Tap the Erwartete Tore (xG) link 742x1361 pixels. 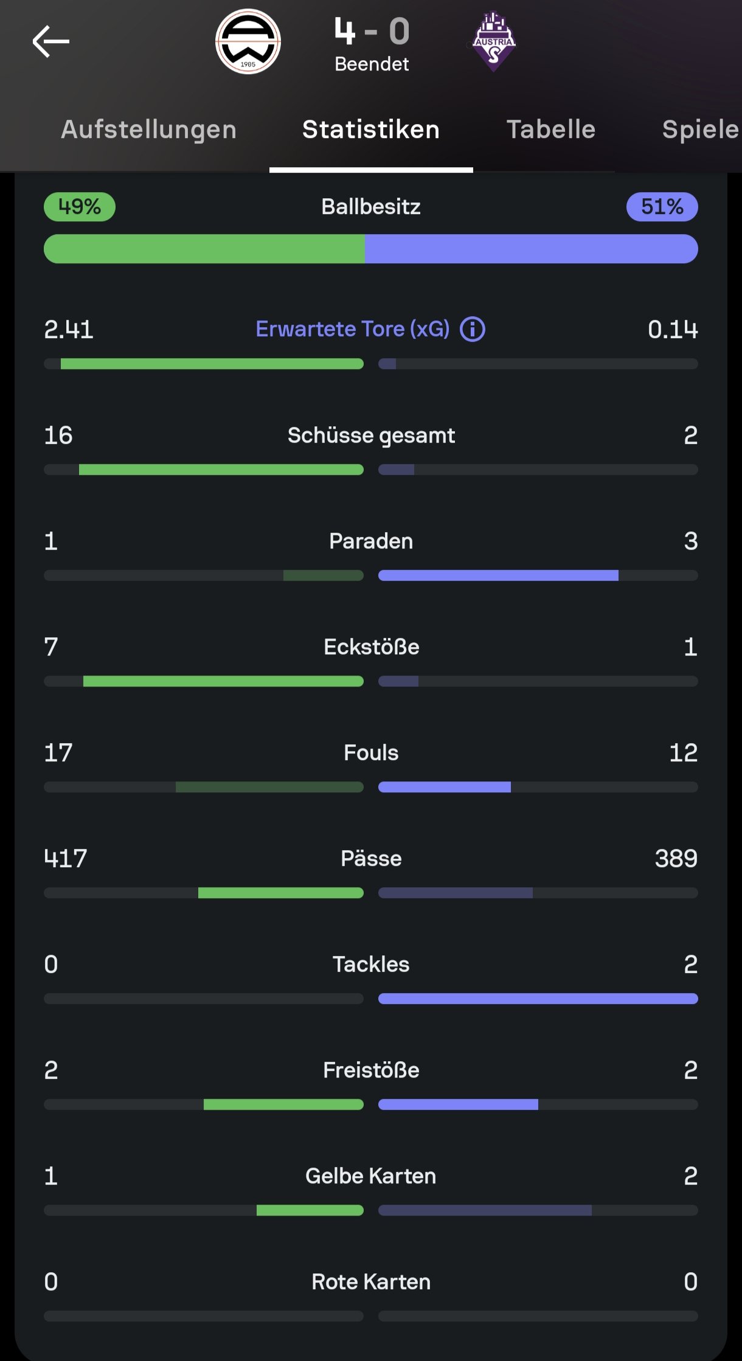353,329
